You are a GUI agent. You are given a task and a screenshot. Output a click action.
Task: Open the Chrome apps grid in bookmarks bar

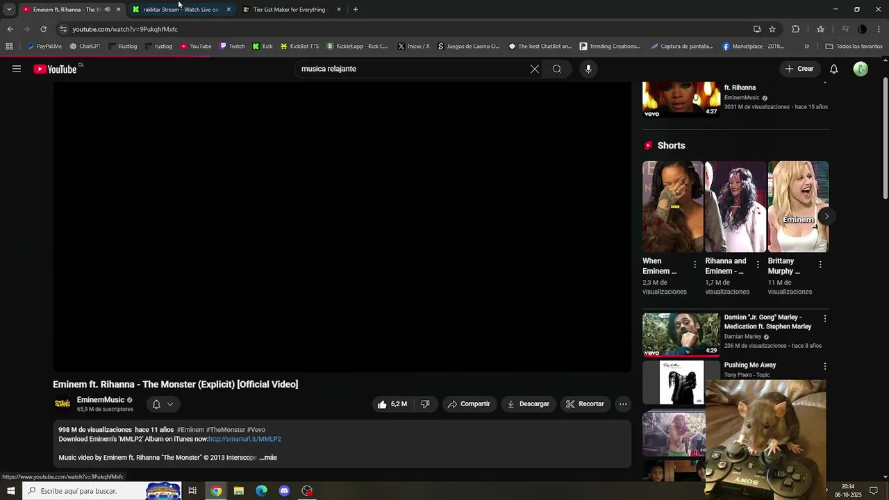tap(9, 47)
